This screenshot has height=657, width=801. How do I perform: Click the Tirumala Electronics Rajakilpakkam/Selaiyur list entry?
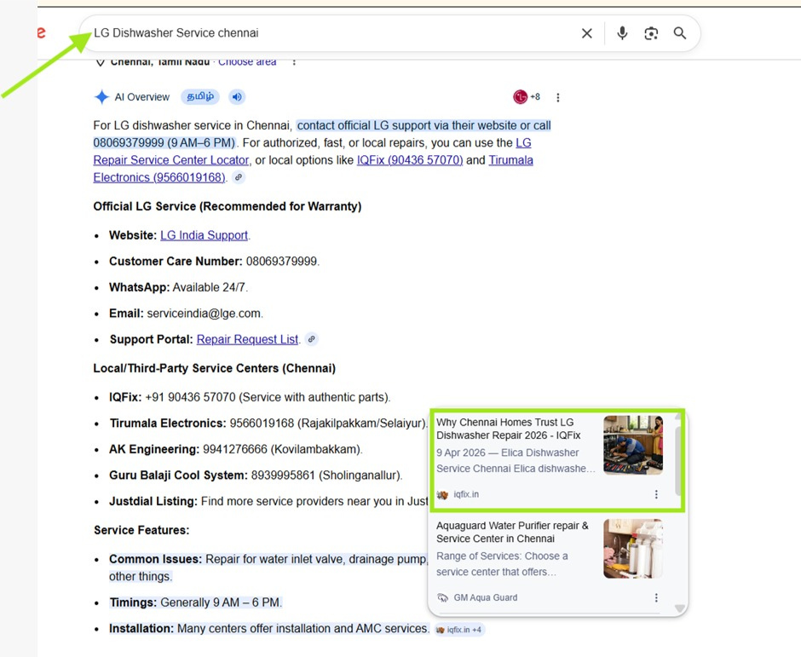pyautogui.click(x=268, y=423)
